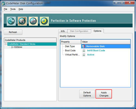Collapse the CodeMeter Standard Sticks tree node
136x109 pixels.
pyautogui.click(x=6, y=44)
